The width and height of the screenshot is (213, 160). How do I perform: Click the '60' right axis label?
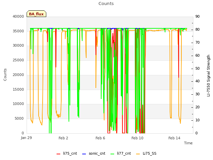click(x=197, y=56)
